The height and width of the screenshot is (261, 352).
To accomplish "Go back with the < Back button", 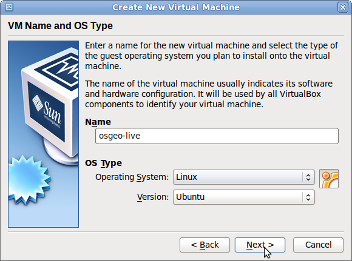I will [205, 245].
